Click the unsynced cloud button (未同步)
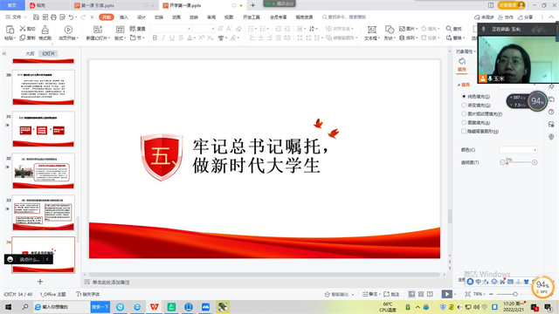559x314 pixels. pyautogui.click(x=484, y=17)
